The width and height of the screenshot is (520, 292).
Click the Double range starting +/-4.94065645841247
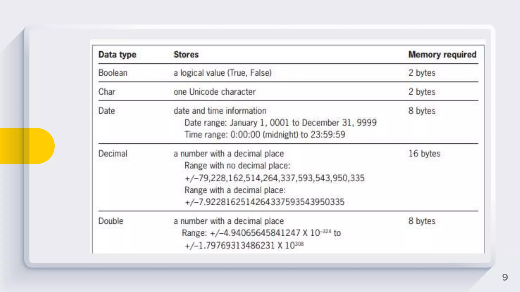(x=261, y=233)
